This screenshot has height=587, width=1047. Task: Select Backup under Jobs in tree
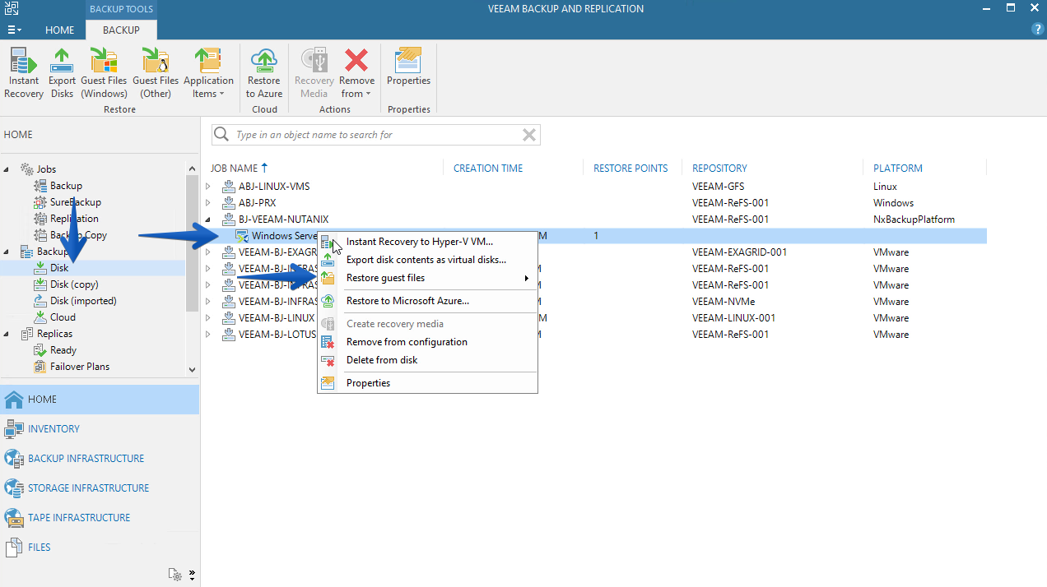coord(66,186)
